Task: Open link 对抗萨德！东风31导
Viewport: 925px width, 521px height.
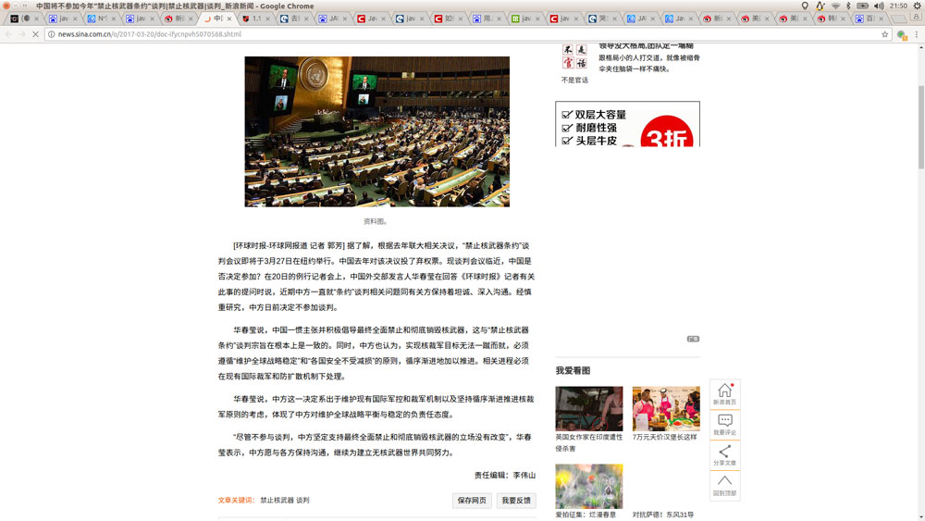Action: [663, 515]
